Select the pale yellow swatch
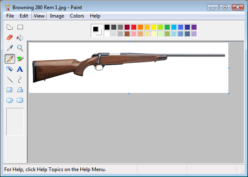This screenshot has height=177, width=248. coord(154,34)
